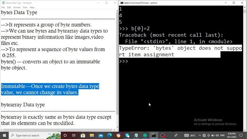The height and width of the screenshot is (139, 247).
Task: Open Skype from the taskbar
Action: pos(127,136)
